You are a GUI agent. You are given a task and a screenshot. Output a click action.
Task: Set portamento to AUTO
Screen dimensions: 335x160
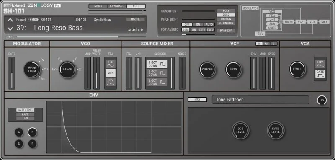[x=209, y=25]
